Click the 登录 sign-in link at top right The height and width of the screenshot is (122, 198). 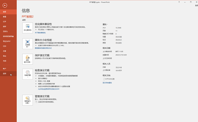click(196, 5)
